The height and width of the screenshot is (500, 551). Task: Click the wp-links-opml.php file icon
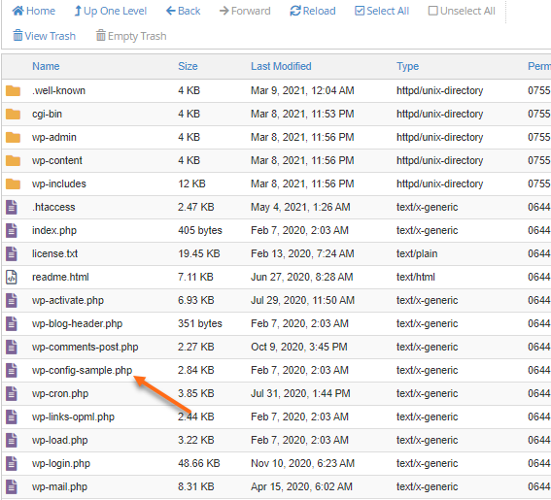[x=12, y=417]
